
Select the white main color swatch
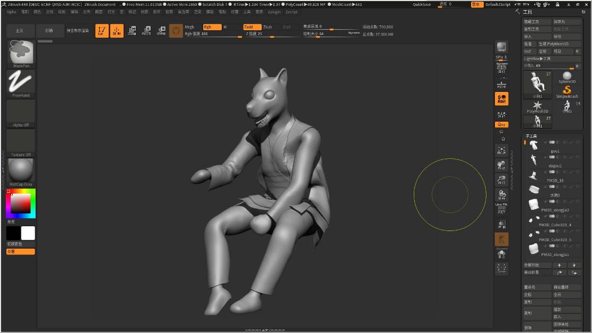[x=28, y=233]
